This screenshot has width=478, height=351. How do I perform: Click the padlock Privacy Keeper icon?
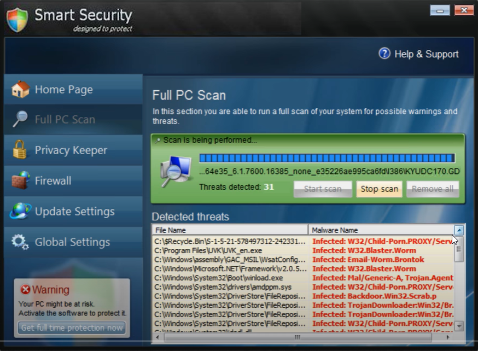(20, 149)
